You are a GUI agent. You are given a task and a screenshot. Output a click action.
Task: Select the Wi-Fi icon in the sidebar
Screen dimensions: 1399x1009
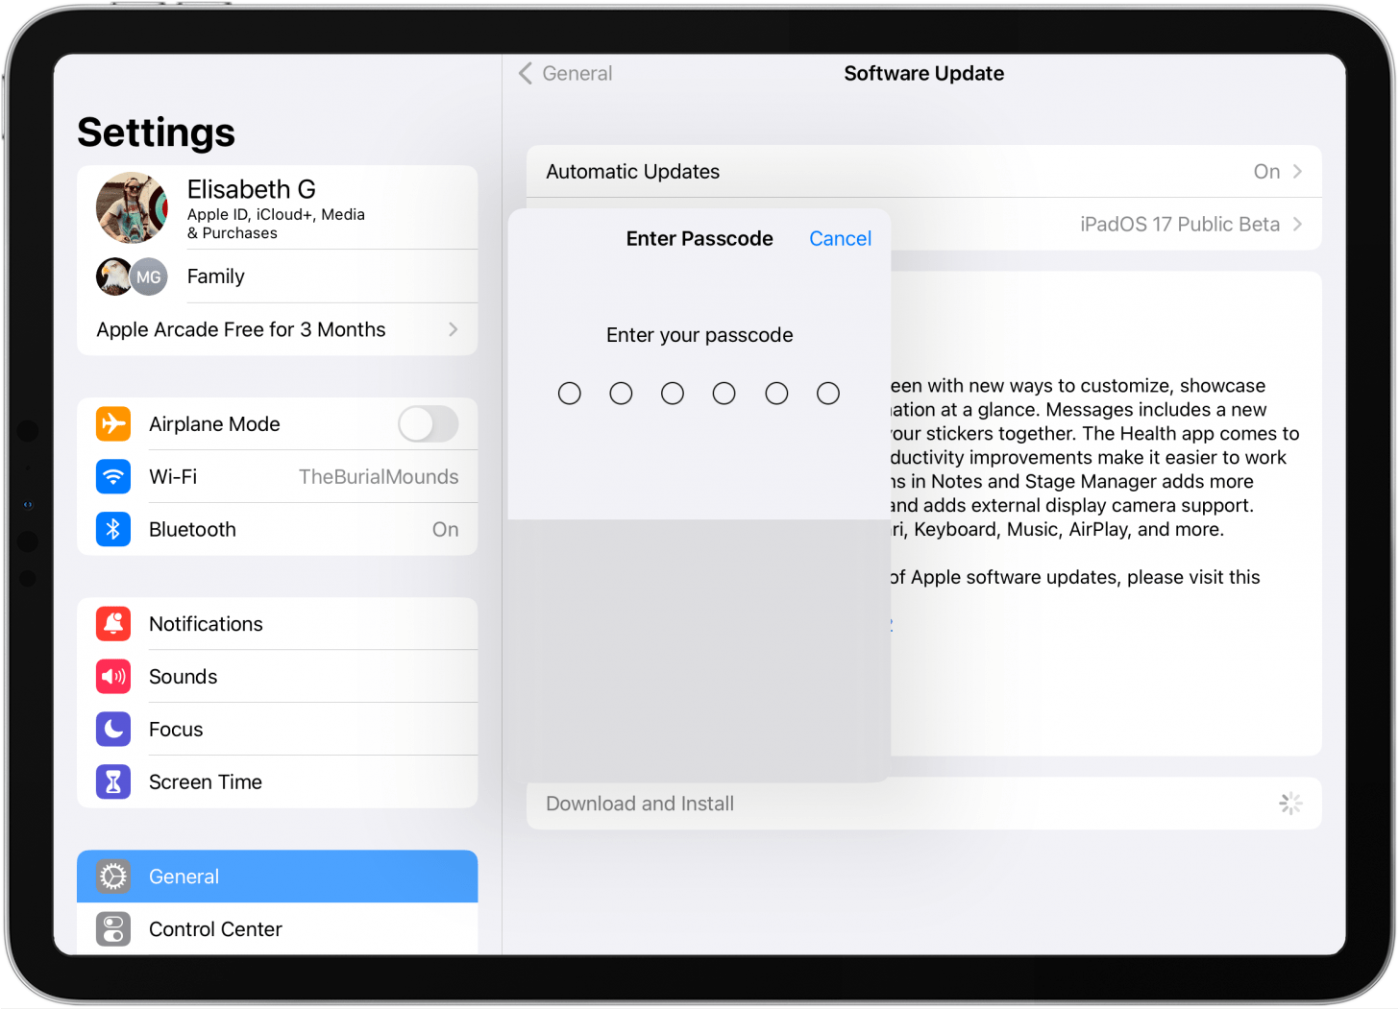tap(112, 476)
